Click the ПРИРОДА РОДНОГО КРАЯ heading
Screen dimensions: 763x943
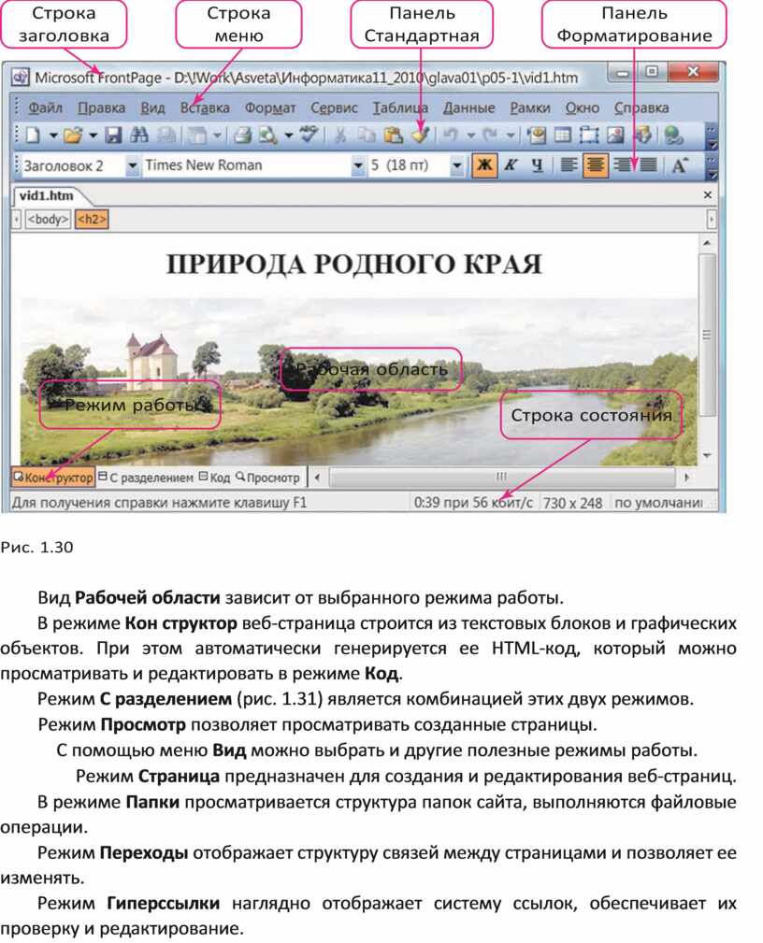[x=353, y=264]
